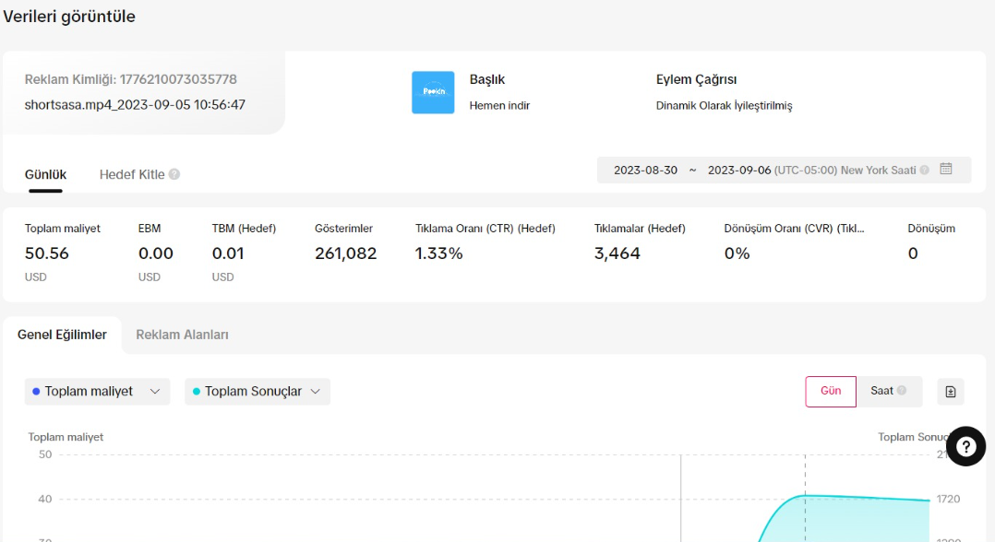Click the calendar icon in date range
The width and height of the screenshot is (995, 542).
coord(945,169)
